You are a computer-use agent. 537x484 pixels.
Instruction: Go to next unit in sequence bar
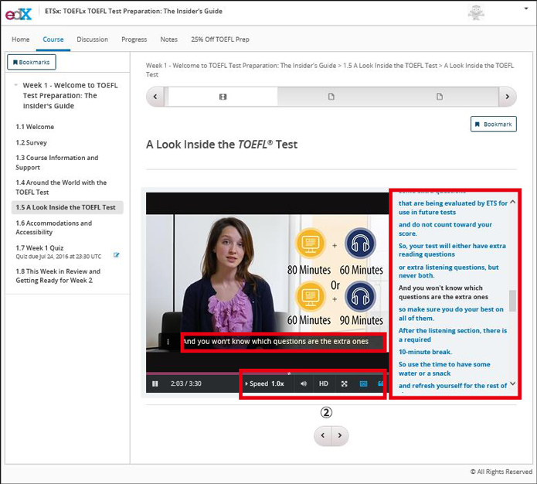[507, 97]
